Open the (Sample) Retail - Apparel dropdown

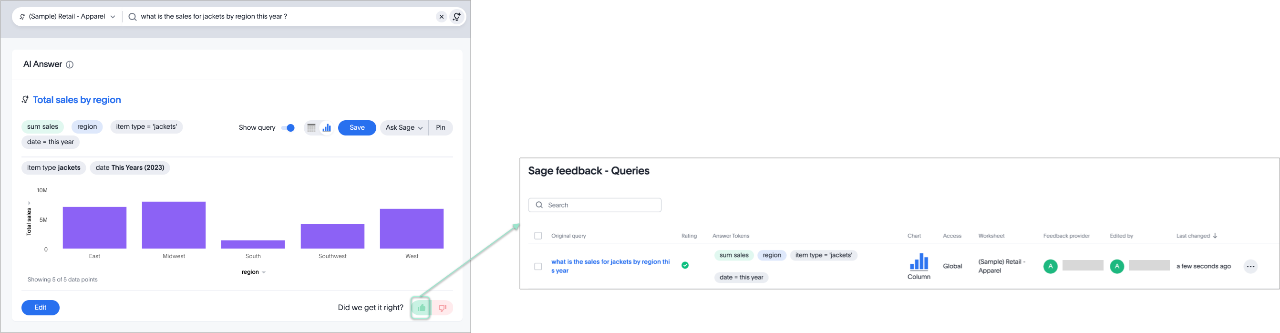(68, 17)
